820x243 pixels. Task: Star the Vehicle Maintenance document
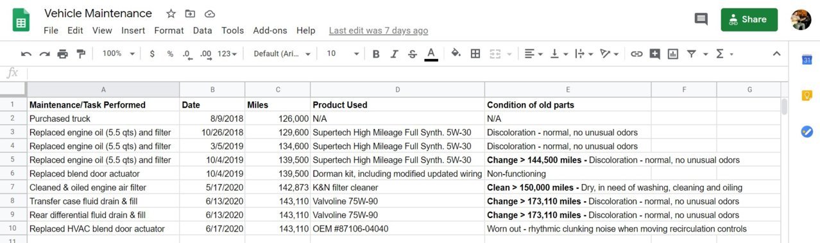(x=171, y=13)
